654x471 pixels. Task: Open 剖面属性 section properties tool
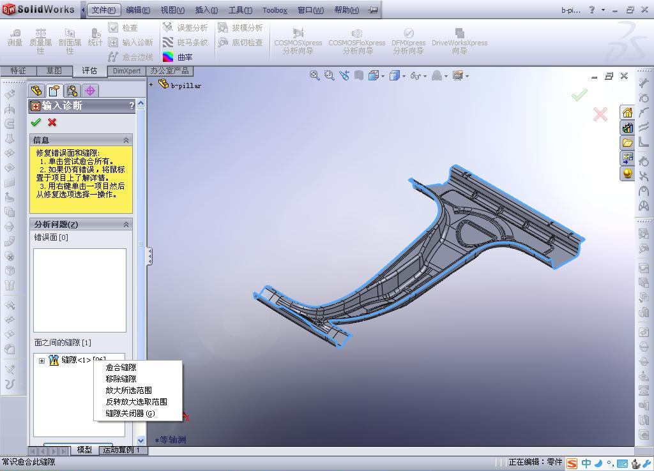(x=70, y=41)
